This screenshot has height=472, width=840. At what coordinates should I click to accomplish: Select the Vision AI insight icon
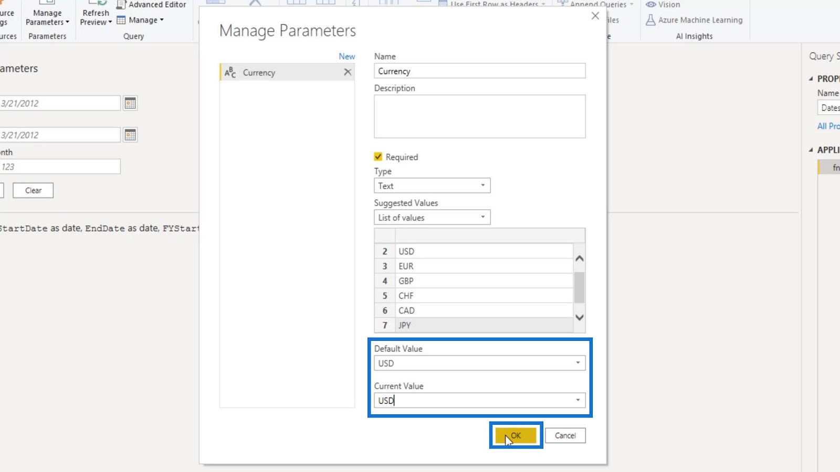[650, 4]
